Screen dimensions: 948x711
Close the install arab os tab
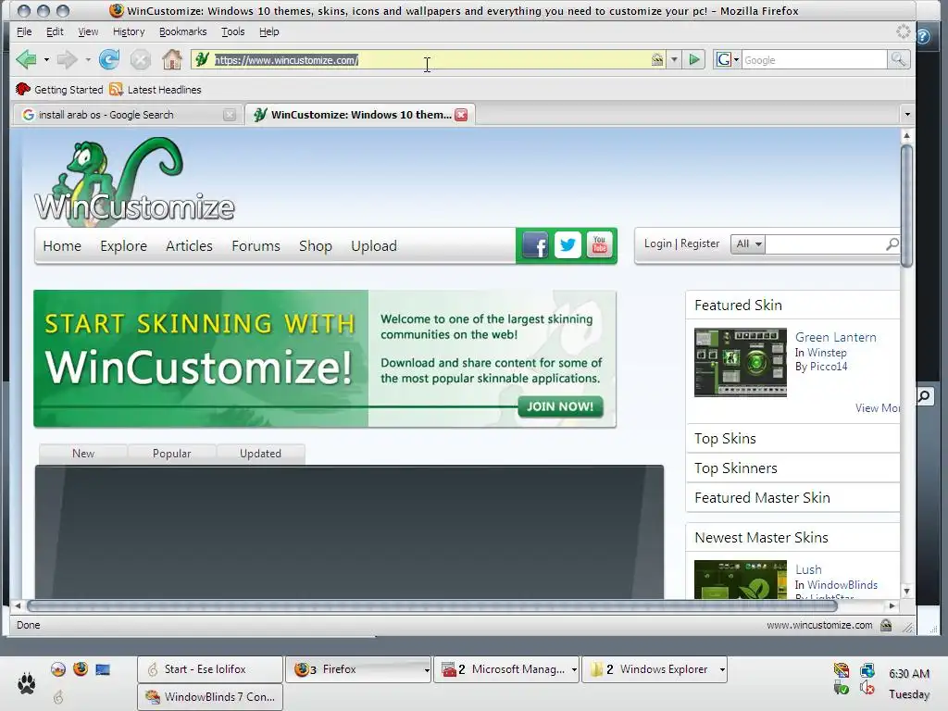[x=230, y=115]
